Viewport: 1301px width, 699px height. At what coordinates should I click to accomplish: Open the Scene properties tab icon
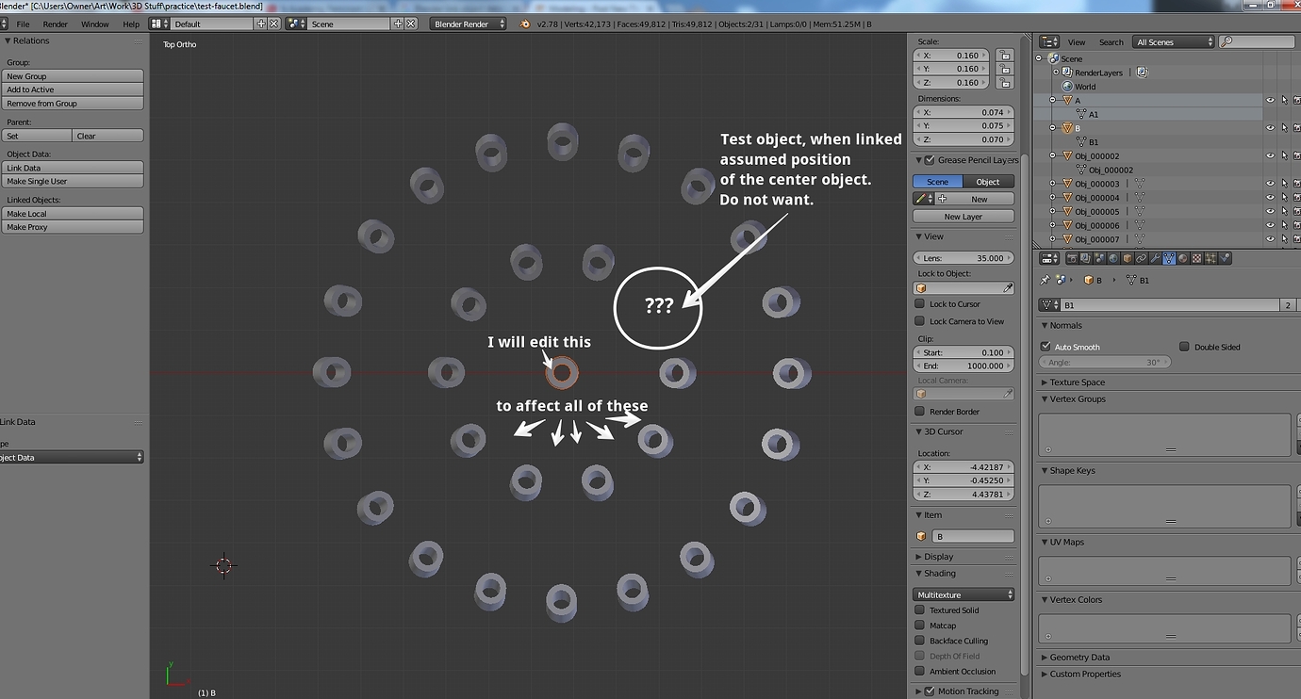point(1099,258)
